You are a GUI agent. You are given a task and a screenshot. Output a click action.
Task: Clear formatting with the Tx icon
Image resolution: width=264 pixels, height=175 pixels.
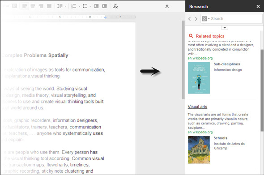tap(115, 6)
